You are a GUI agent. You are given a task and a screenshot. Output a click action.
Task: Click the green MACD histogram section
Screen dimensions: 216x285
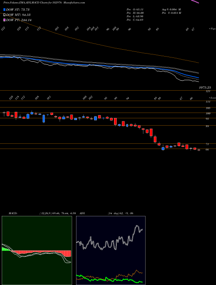point(5,249)
